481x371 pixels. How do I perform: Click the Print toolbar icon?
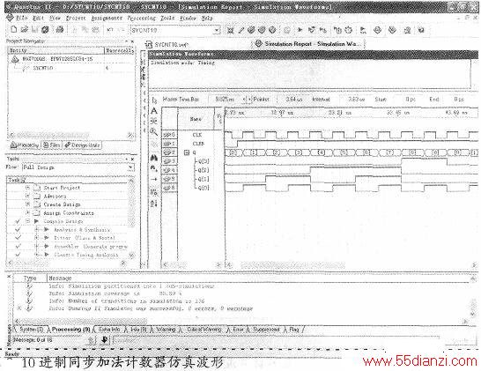pyautogui.click(x=60, y=30)
